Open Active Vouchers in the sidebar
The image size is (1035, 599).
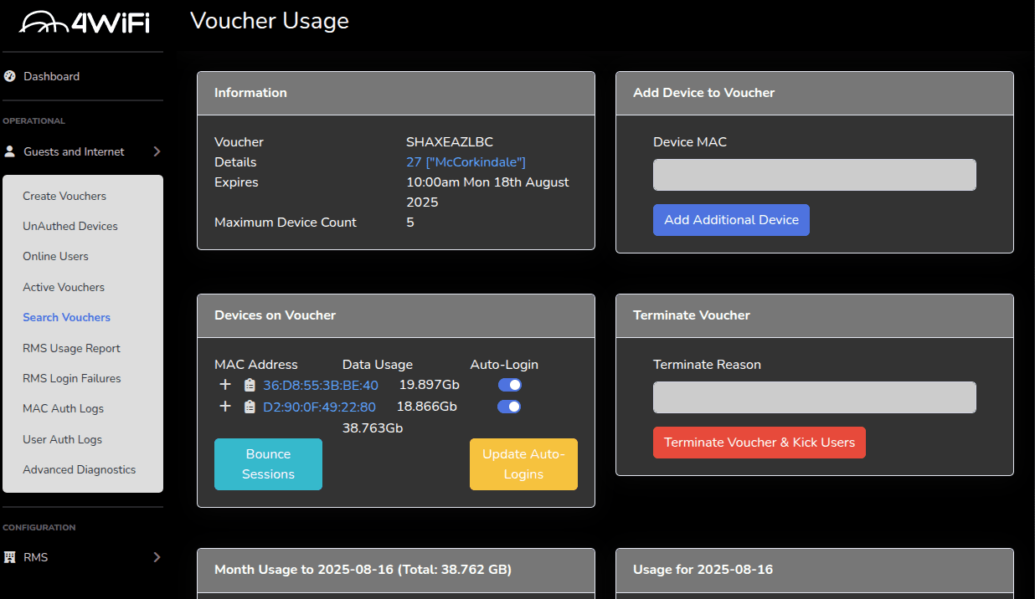pos(64,287)
